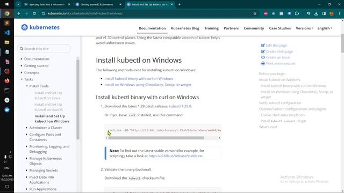Image resolution: width=344 pixels, height=193 pixels.
Task: Open a new browser tab
Action: click(x=179, y=4)
